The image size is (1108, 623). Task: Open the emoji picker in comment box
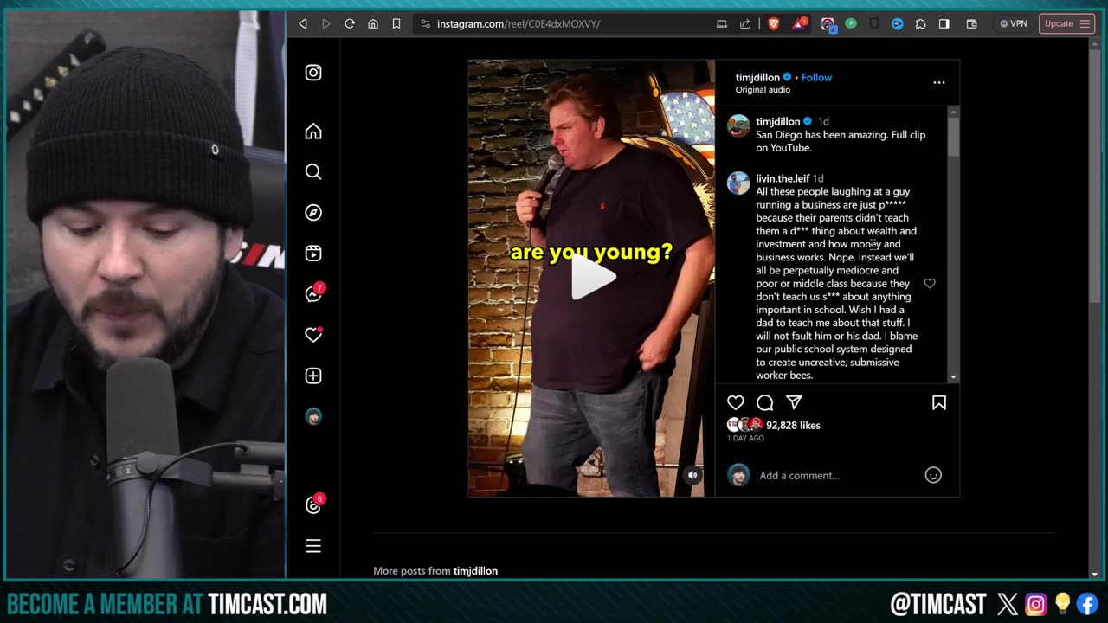[x=933, y=475]
